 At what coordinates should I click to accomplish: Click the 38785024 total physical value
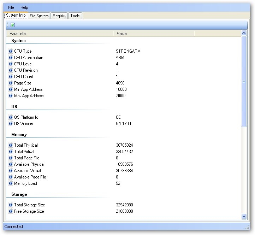click(x=124, y=145)
